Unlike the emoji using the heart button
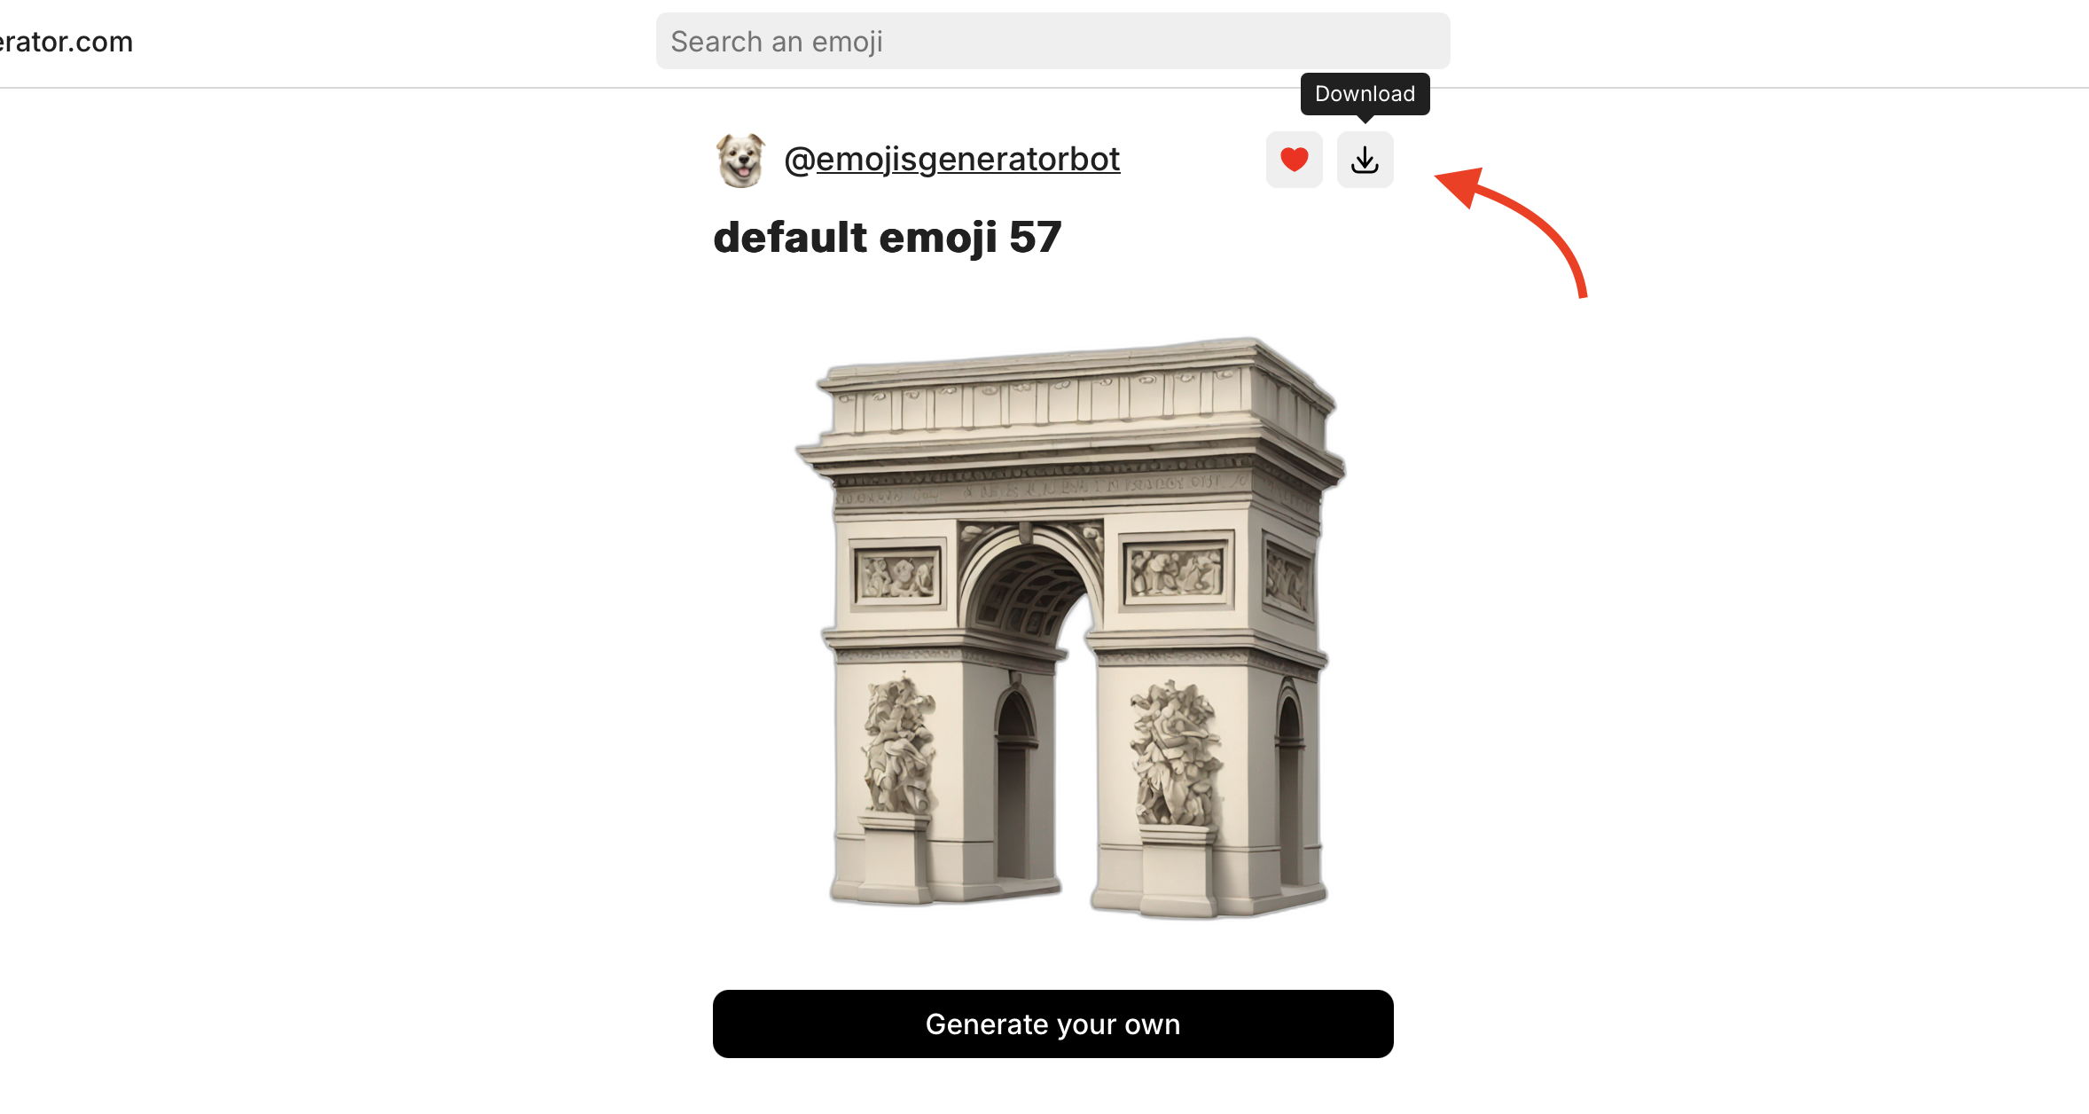Viewport: 2089px width, 1114px height. (1294, 160)
